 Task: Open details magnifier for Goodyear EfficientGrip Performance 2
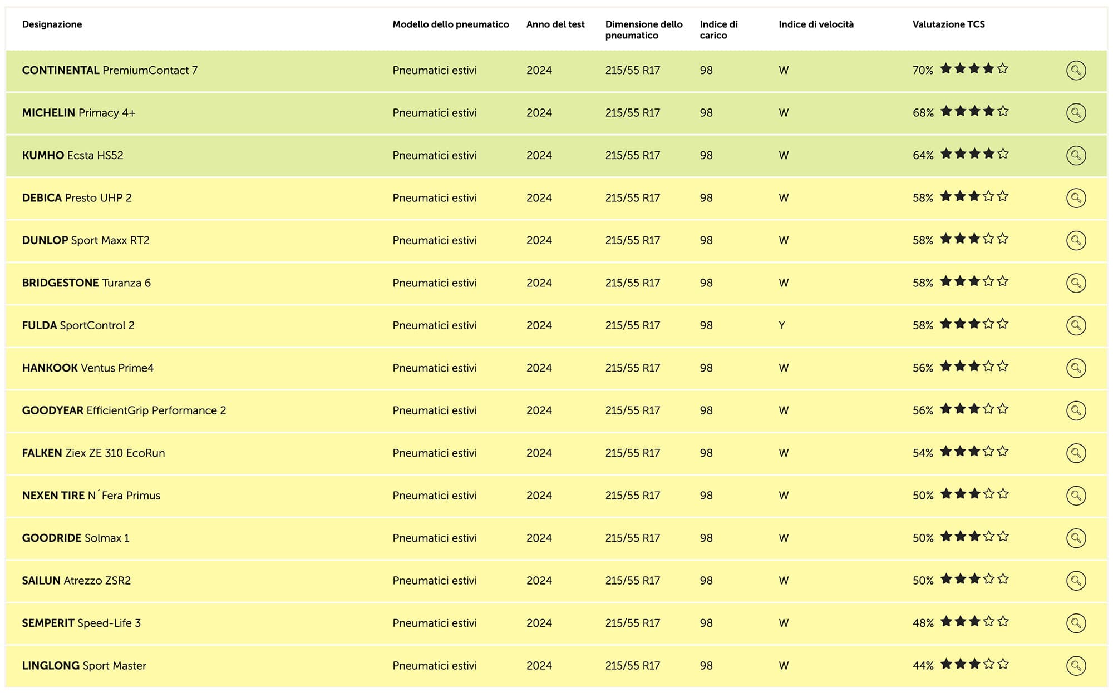(x=1076, y=410)
